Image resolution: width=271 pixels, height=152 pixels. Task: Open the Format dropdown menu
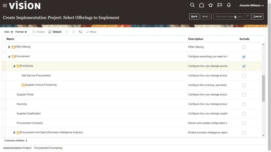(x=21, y=32)
